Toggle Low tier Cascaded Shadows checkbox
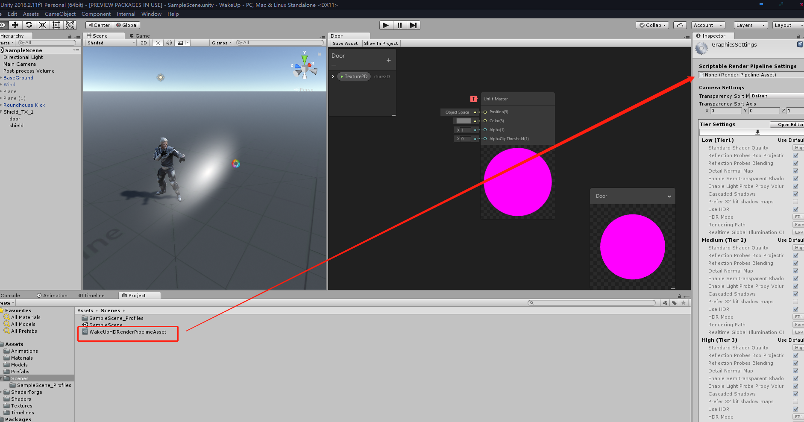This screenshot has height=422, width=804. [796, 194]
